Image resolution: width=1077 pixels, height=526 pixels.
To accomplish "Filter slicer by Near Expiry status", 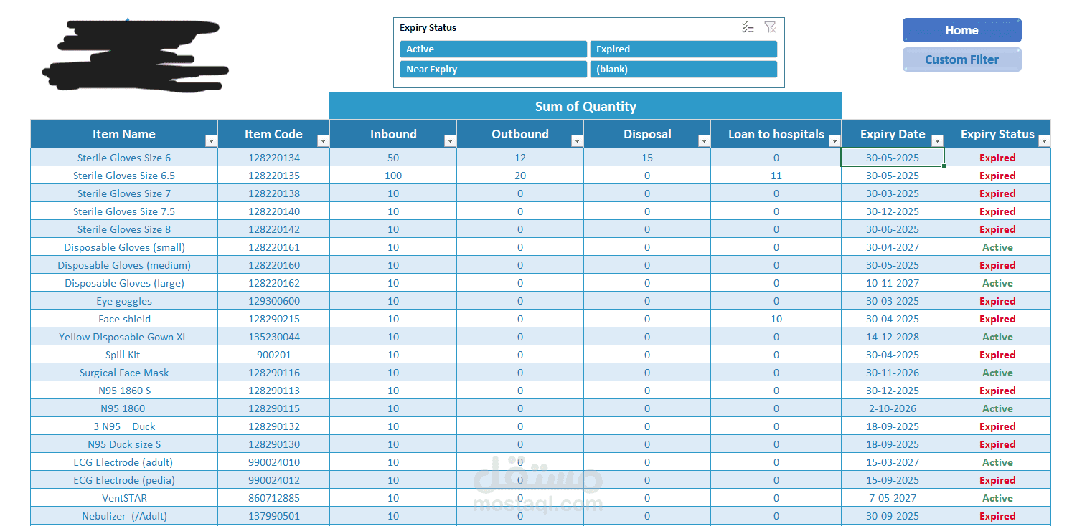I will click(x=493, y=69).
